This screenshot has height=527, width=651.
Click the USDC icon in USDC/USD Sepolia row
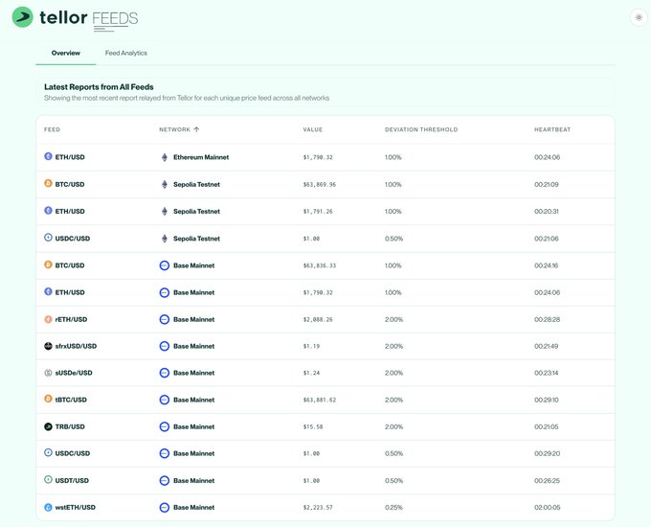click(x=48, y=238)
